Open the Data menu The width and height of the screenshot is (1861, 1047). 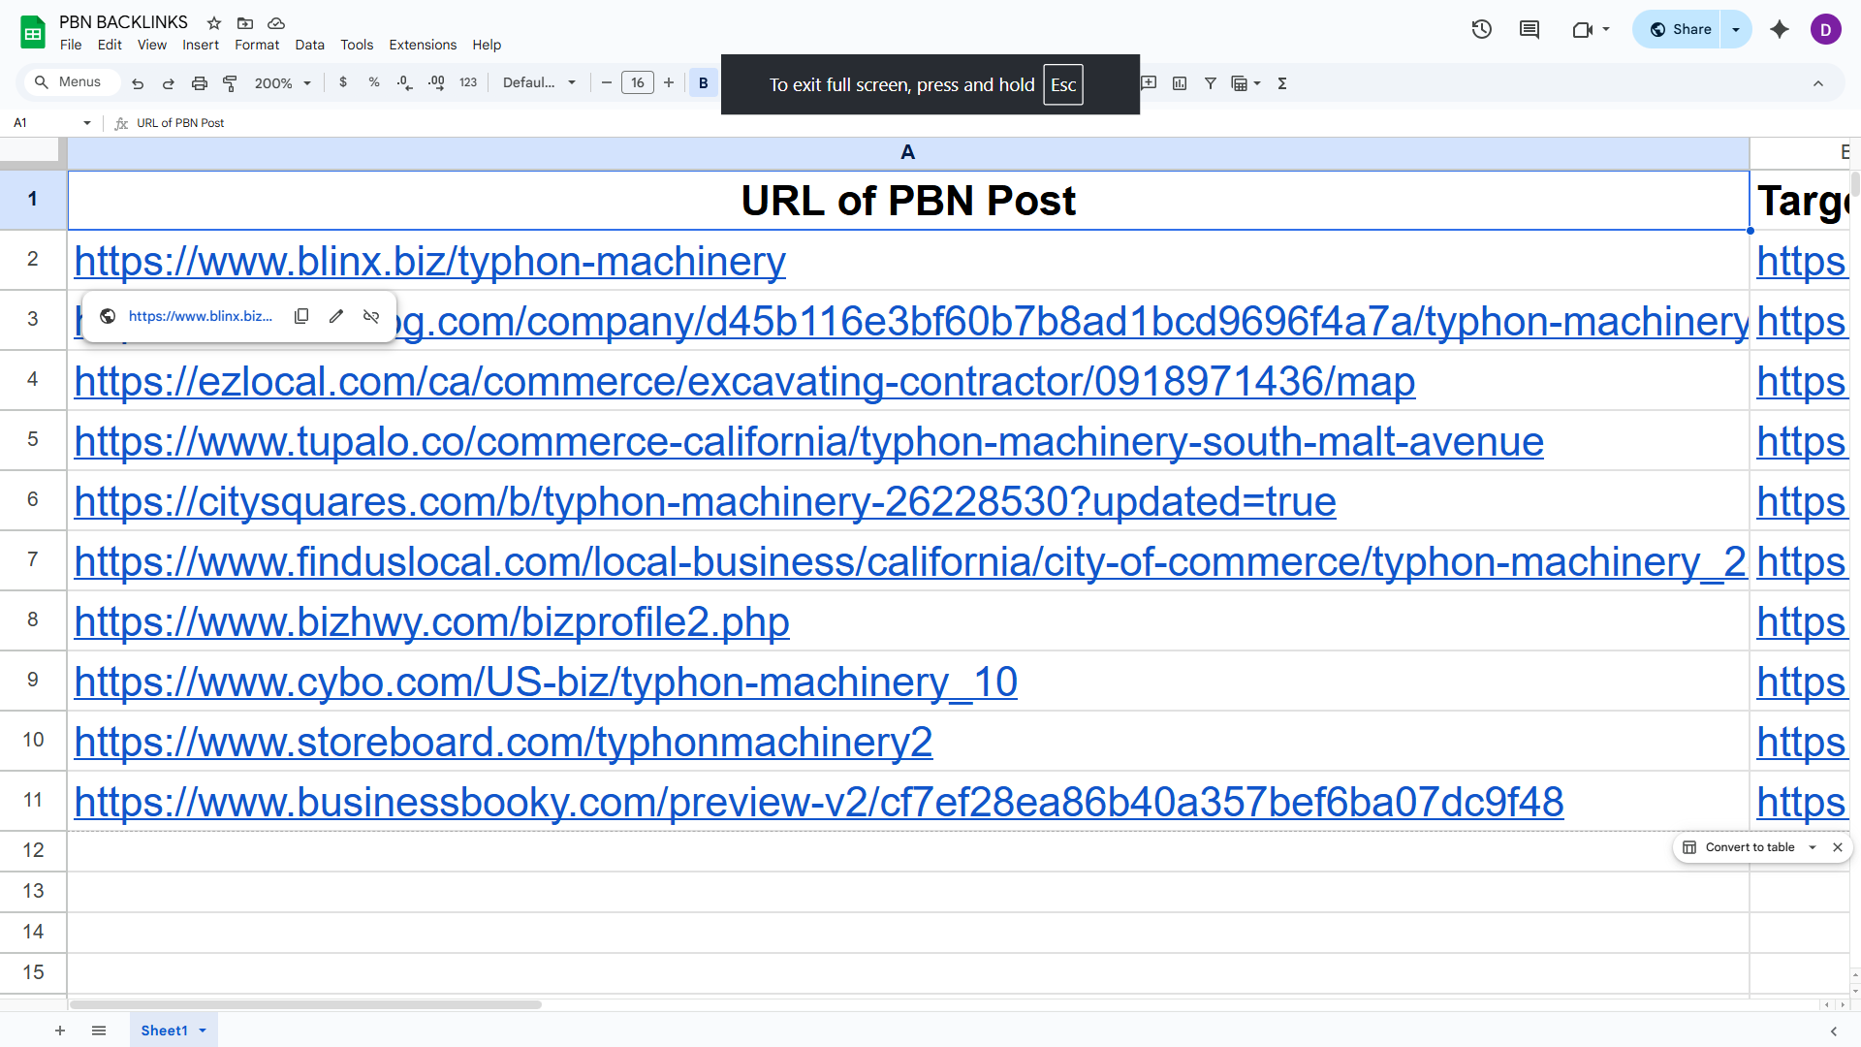310,45
